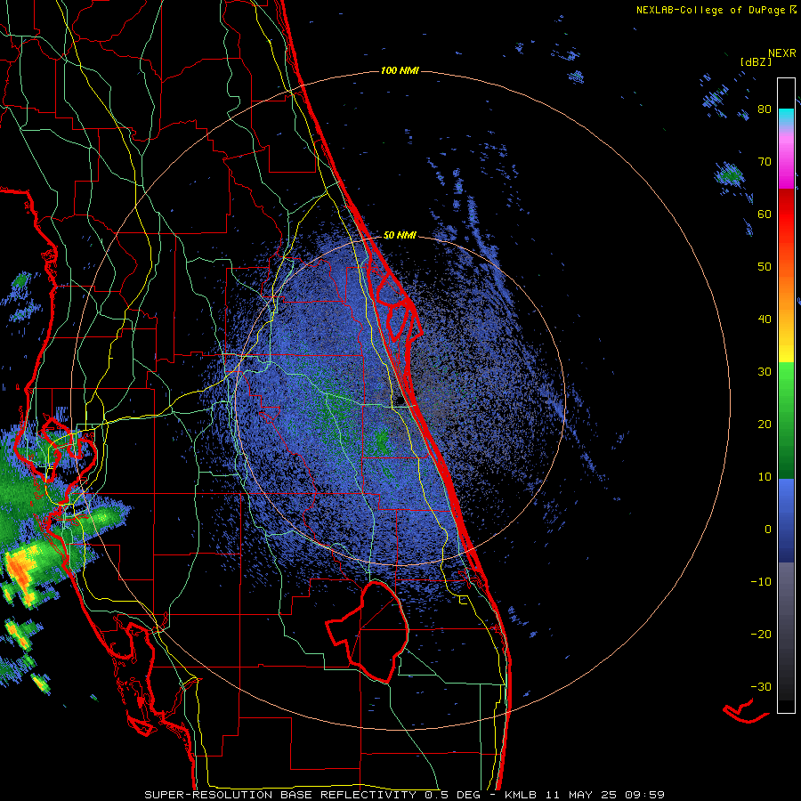Click the 60 dBZ value on the scale

tap(765, 214)
